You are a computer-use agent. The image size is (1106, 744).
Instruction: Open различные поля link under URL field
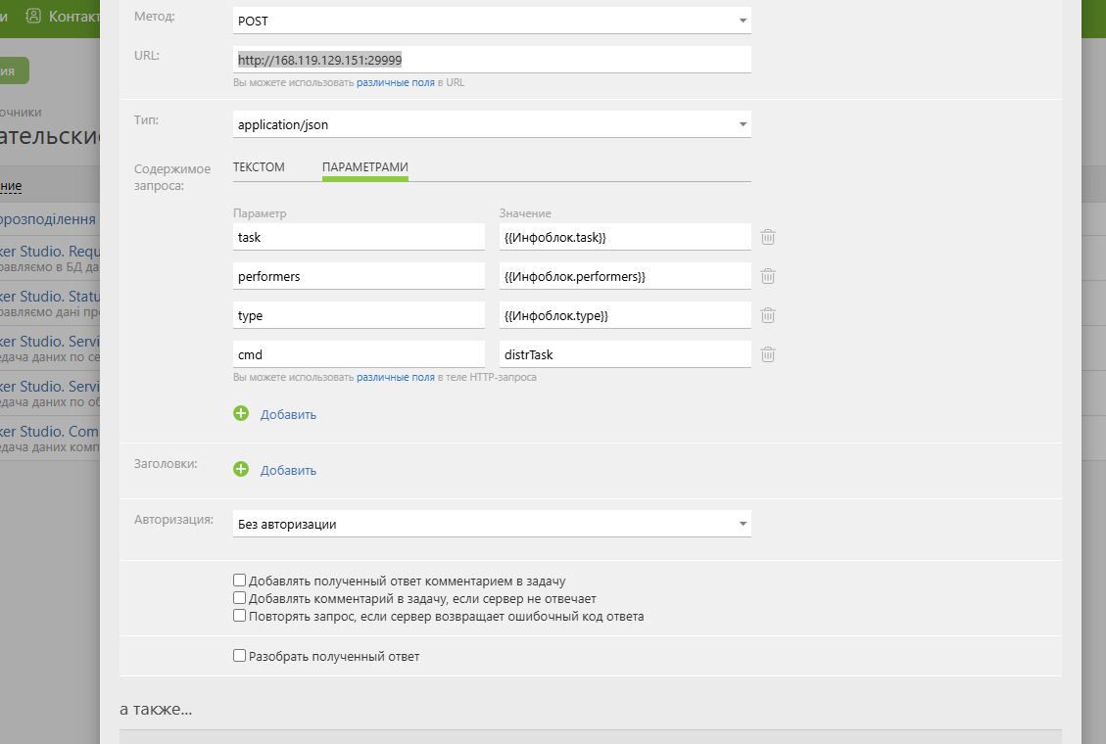[396, 82]
